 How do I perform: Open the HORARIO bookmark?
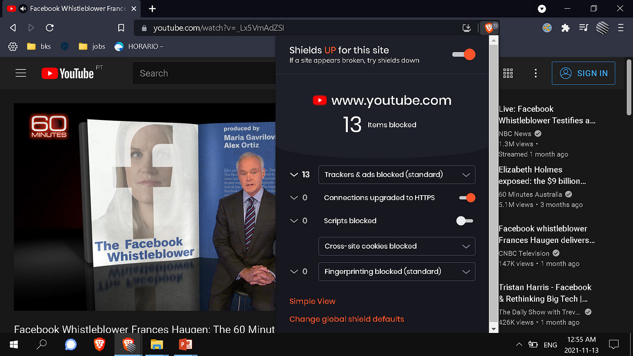coord(139,47)
